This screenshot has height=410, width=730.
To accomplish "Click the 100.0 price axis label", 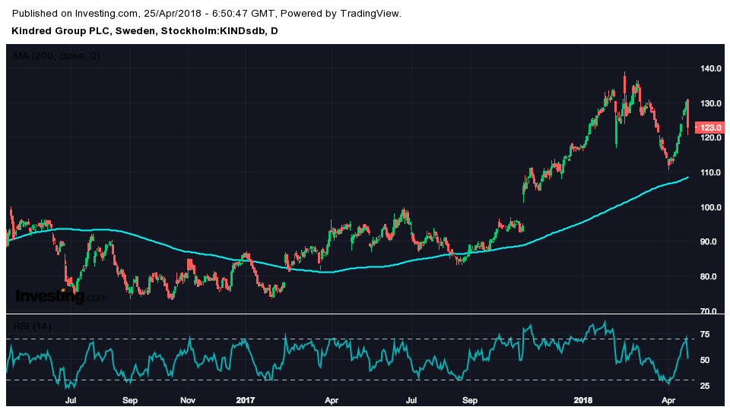I will coord(711,207).
